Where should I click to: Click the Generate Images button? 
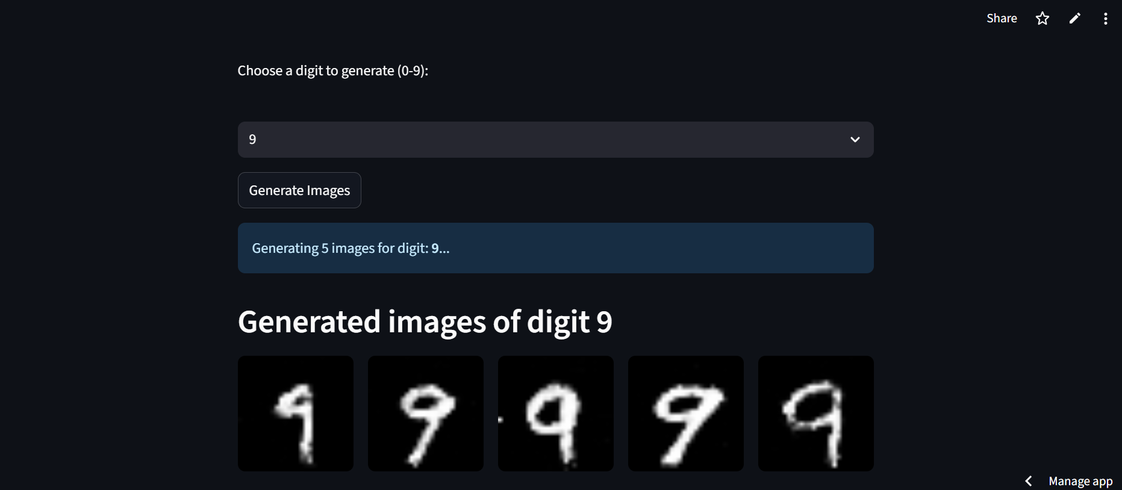[299, 190]
